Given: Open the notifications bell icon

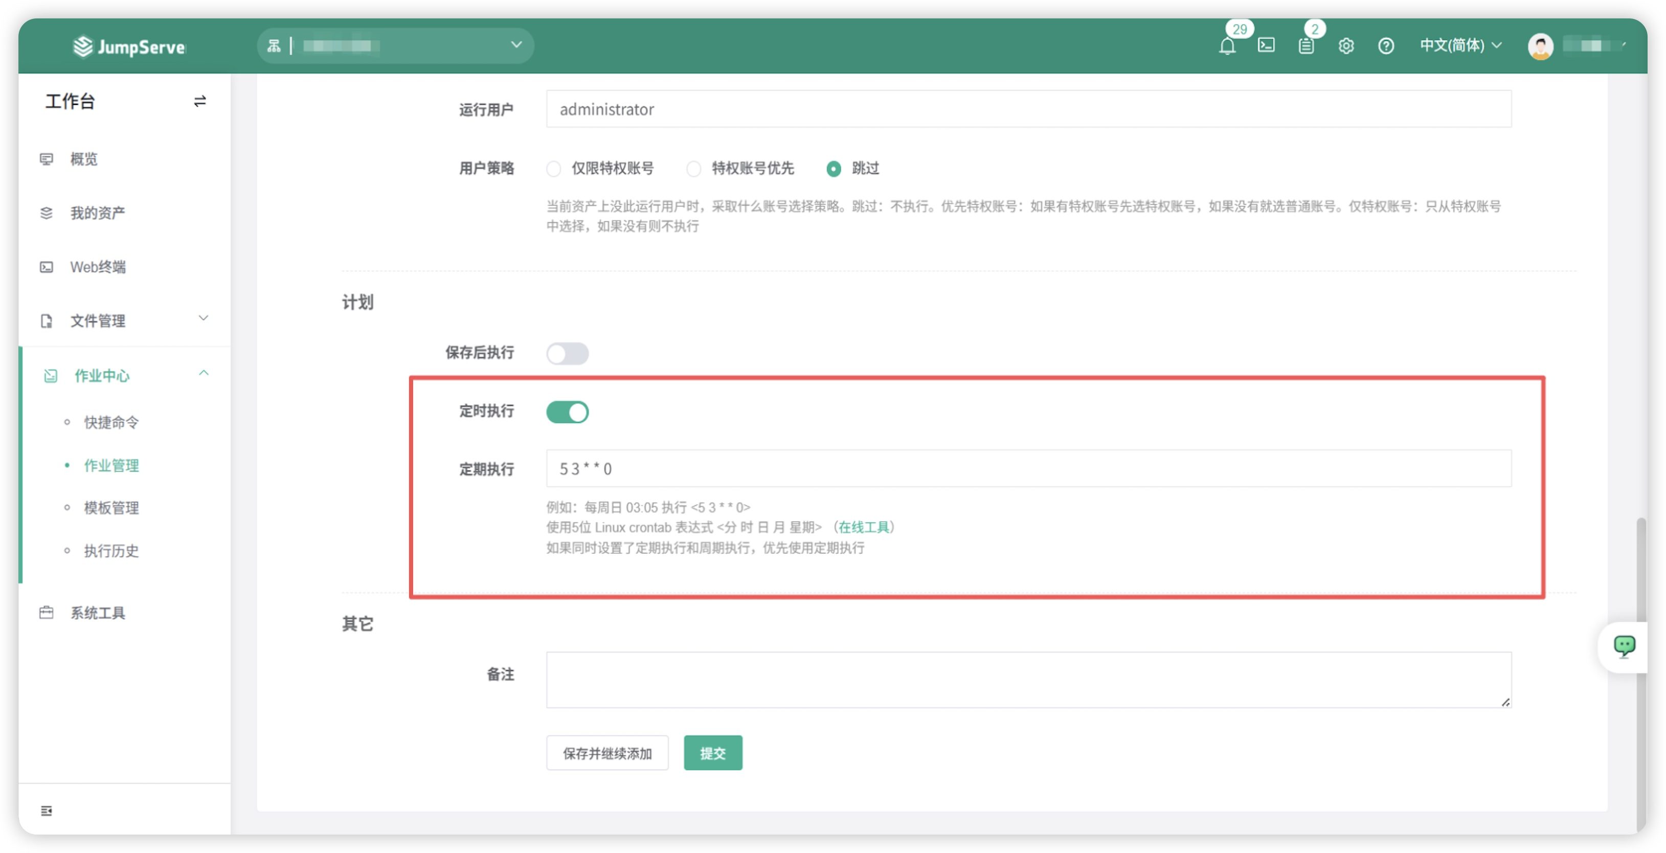Looking at the screenshot, I should (x=1227, y=46).
